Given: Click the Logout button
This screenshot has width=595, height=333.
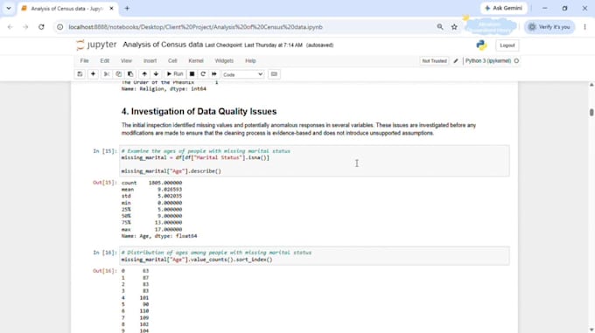Looking at the screenshot, I should tap(507, 45).
